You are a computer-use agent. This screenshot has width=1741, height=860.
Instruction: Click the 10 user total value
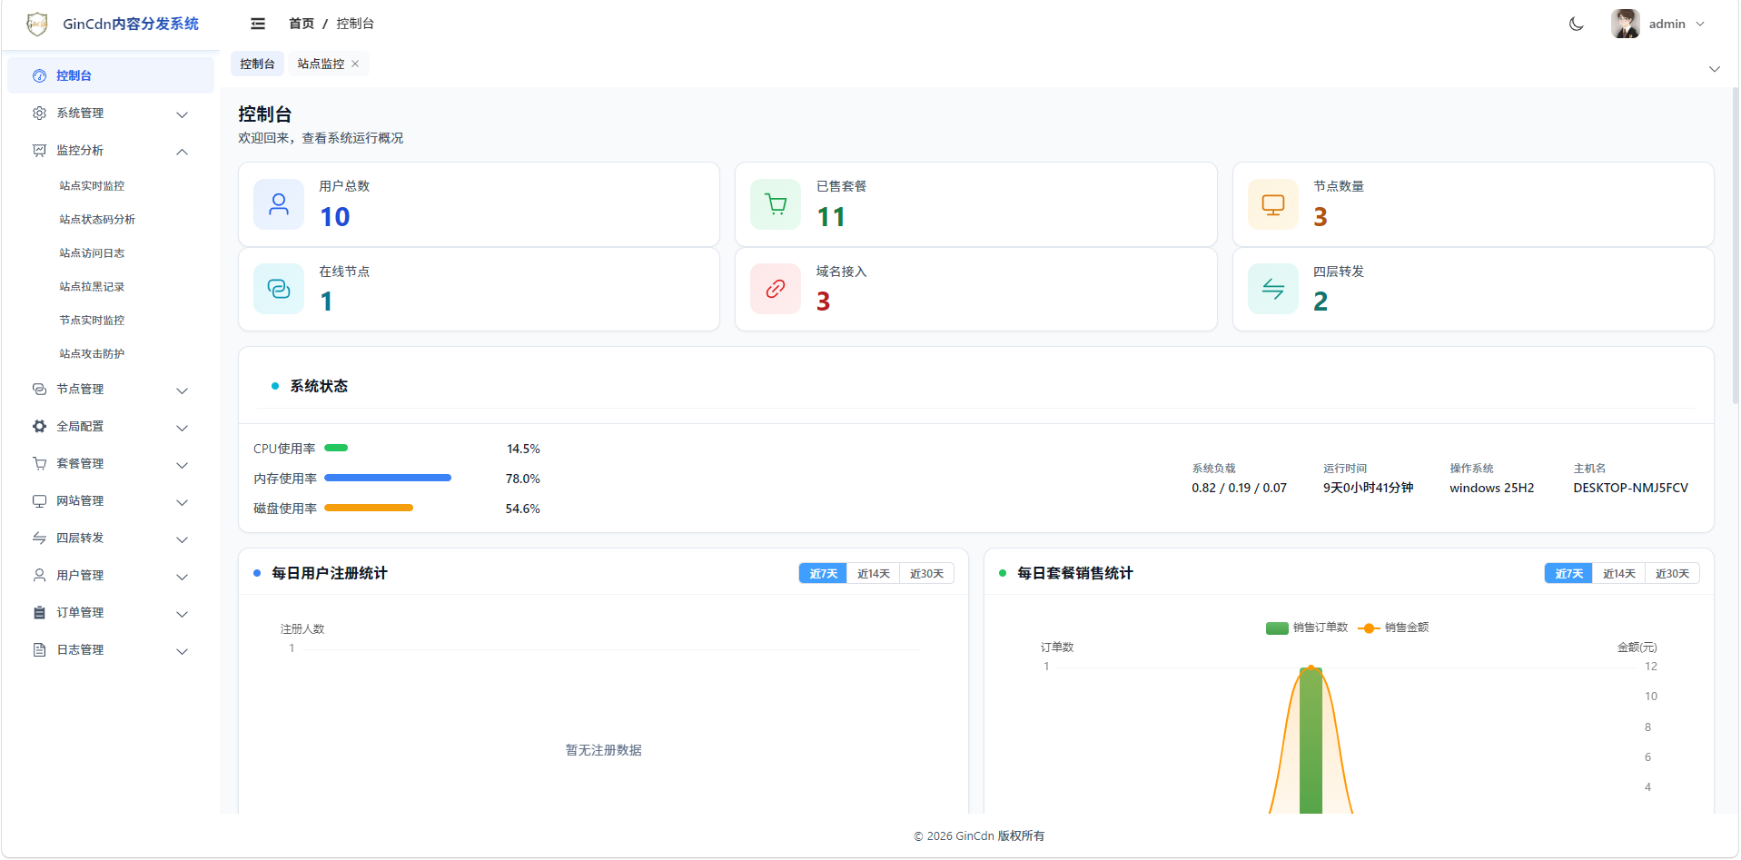point(335,217)
